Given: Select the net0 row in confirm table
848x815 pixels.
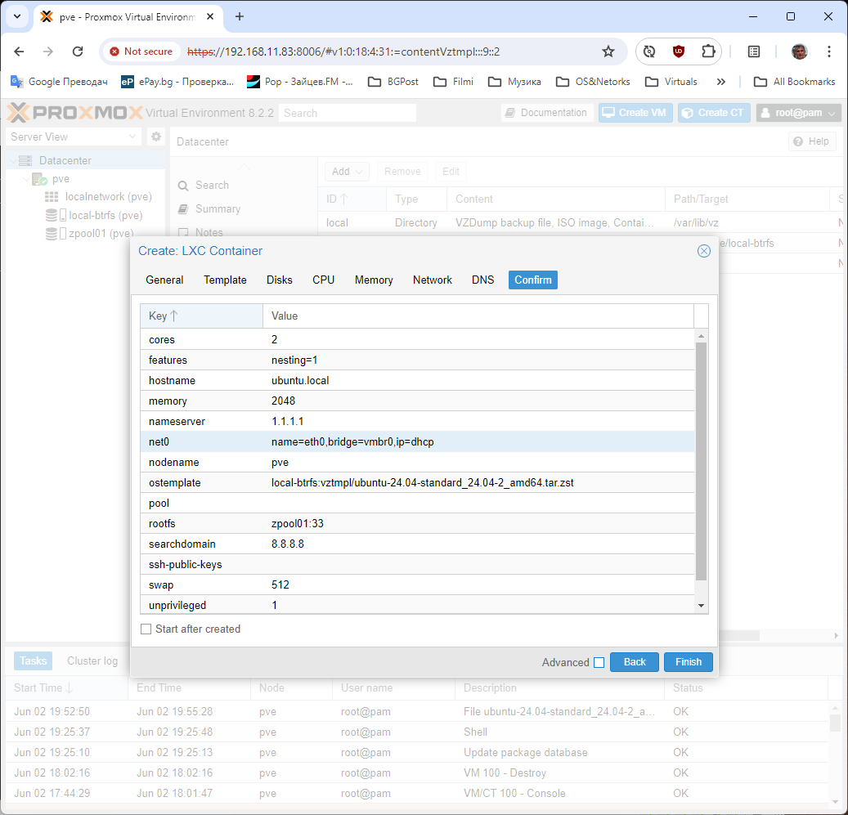Looking at the screenshot, I should point(417,441).
